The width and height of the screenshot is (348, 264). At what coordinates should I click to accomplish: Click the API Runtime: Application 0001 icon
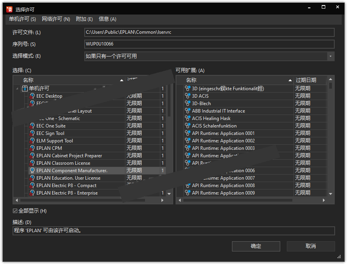[188, 133]
